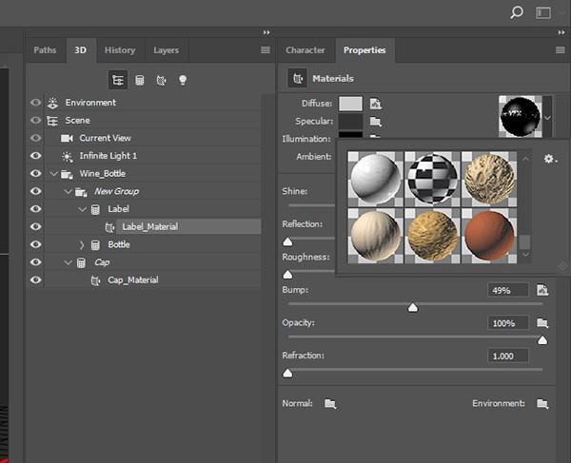Toggle visibility of Scene
The width and height of the screenshot is (571, 463).
click(36, 120)
